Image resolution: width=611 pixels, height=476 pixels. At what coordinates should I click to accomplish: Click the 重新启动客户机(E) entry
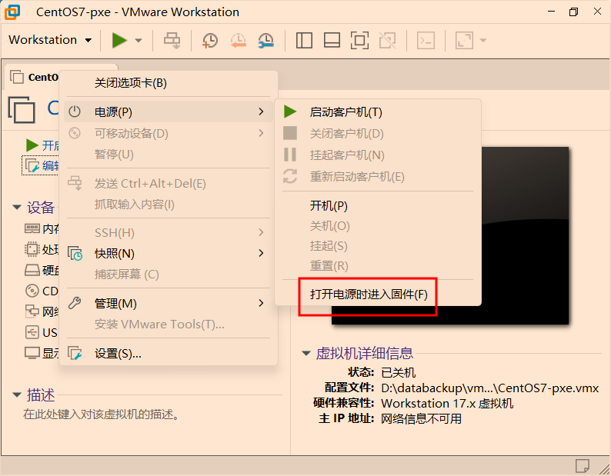(x=378, y=176)
